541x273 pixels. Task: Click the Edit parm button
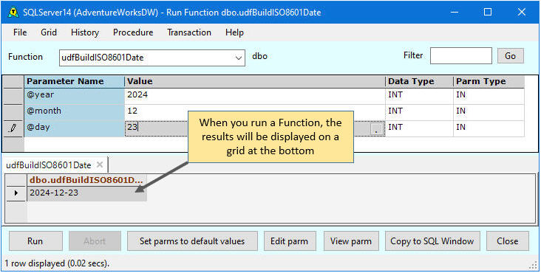(289, 241)
